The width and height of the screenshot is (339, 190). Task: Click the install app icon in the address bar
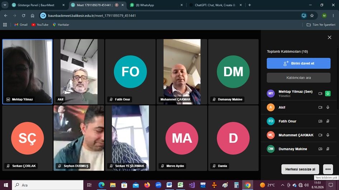coord(304,15)
